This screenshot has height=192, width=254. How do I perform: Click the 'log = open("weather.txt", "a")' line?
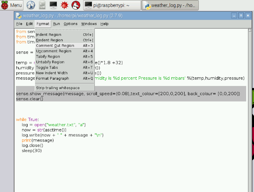pos(53,125)
